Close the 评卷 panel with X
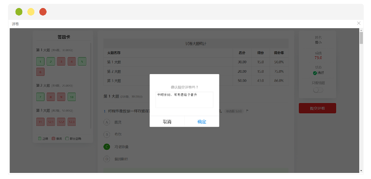 pyautogui.click(x=358, y=23)
